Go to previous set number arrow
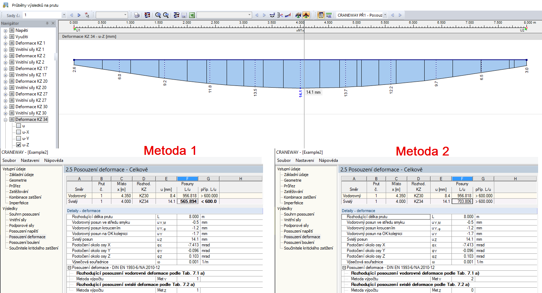This screenshot has width=542, height=293. click(x=71, y=15)
